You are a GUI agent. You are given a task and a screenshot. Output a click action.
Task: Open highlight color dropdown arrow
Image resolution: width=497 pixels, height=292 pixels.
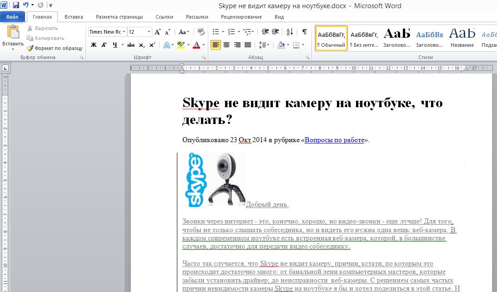click(188, 45)
